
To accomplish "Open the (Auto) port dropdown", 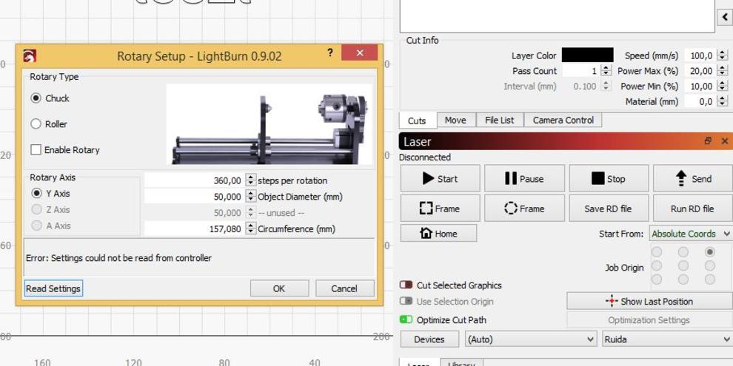I will point(531,339).
